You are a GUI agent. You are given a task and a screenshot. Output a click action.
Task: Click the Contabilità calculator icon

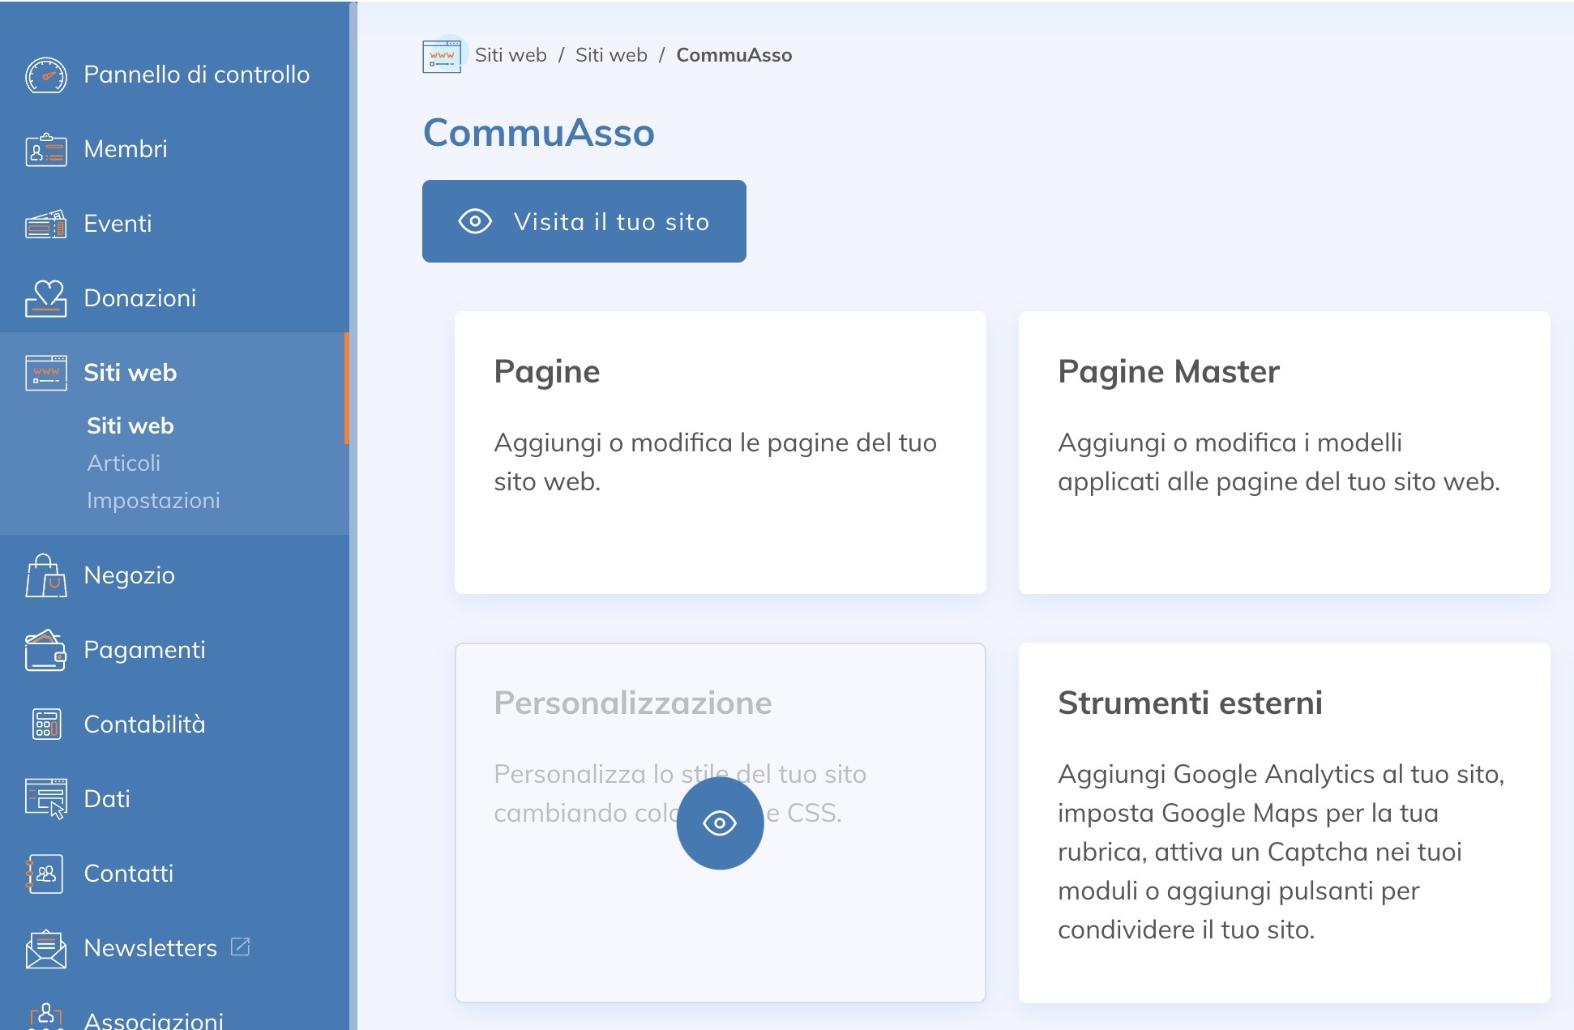46,724
